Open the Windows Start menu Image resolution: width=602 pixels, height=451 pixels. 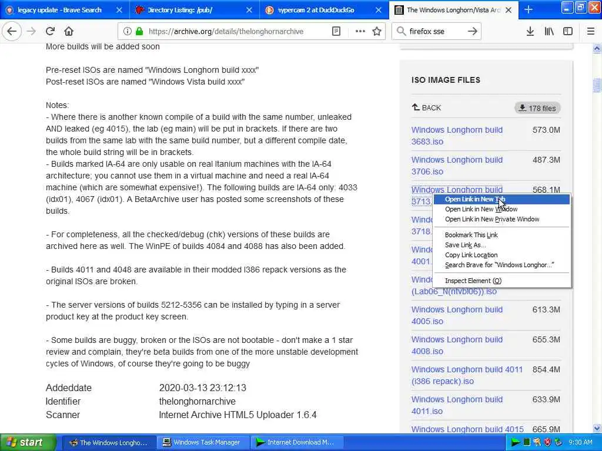point(28,443)
